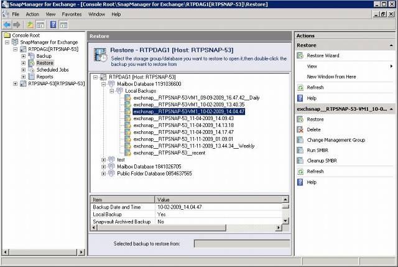The height and width of the screenshot is (267, 398).
Task: Collapse the Restore section in Actions pane
Action: 391,45
